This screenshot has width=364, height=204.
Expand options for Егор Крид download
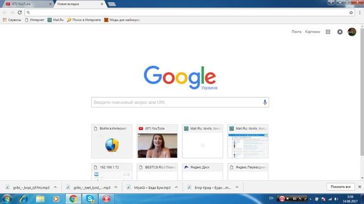tap(237, 188)
